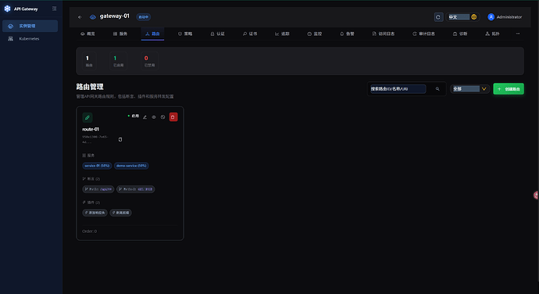Open the 全部 status filter dropdown

click(x=469, y=89)
